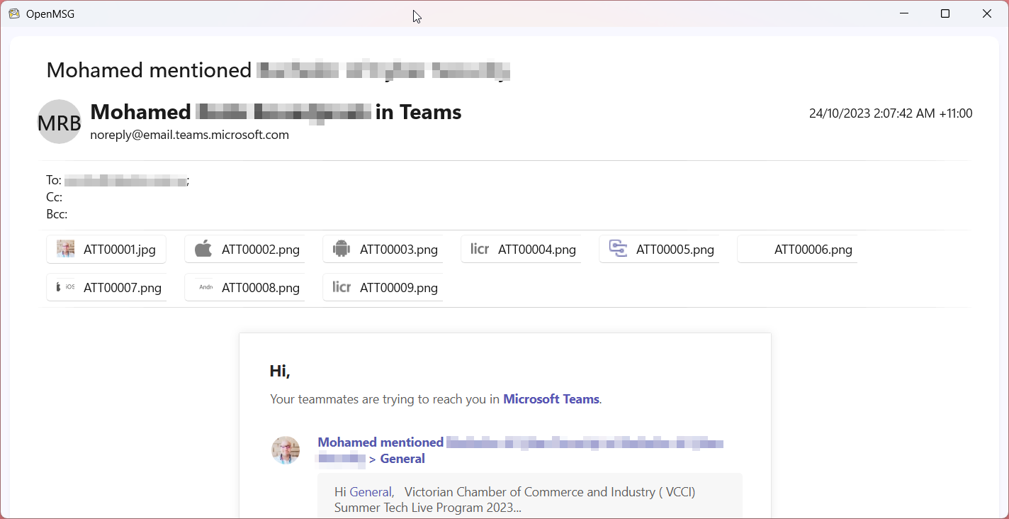Click the 'Hi,' greeting heading
The width and height of the screenshot is (1009, 519).
[x=280, y=371]
